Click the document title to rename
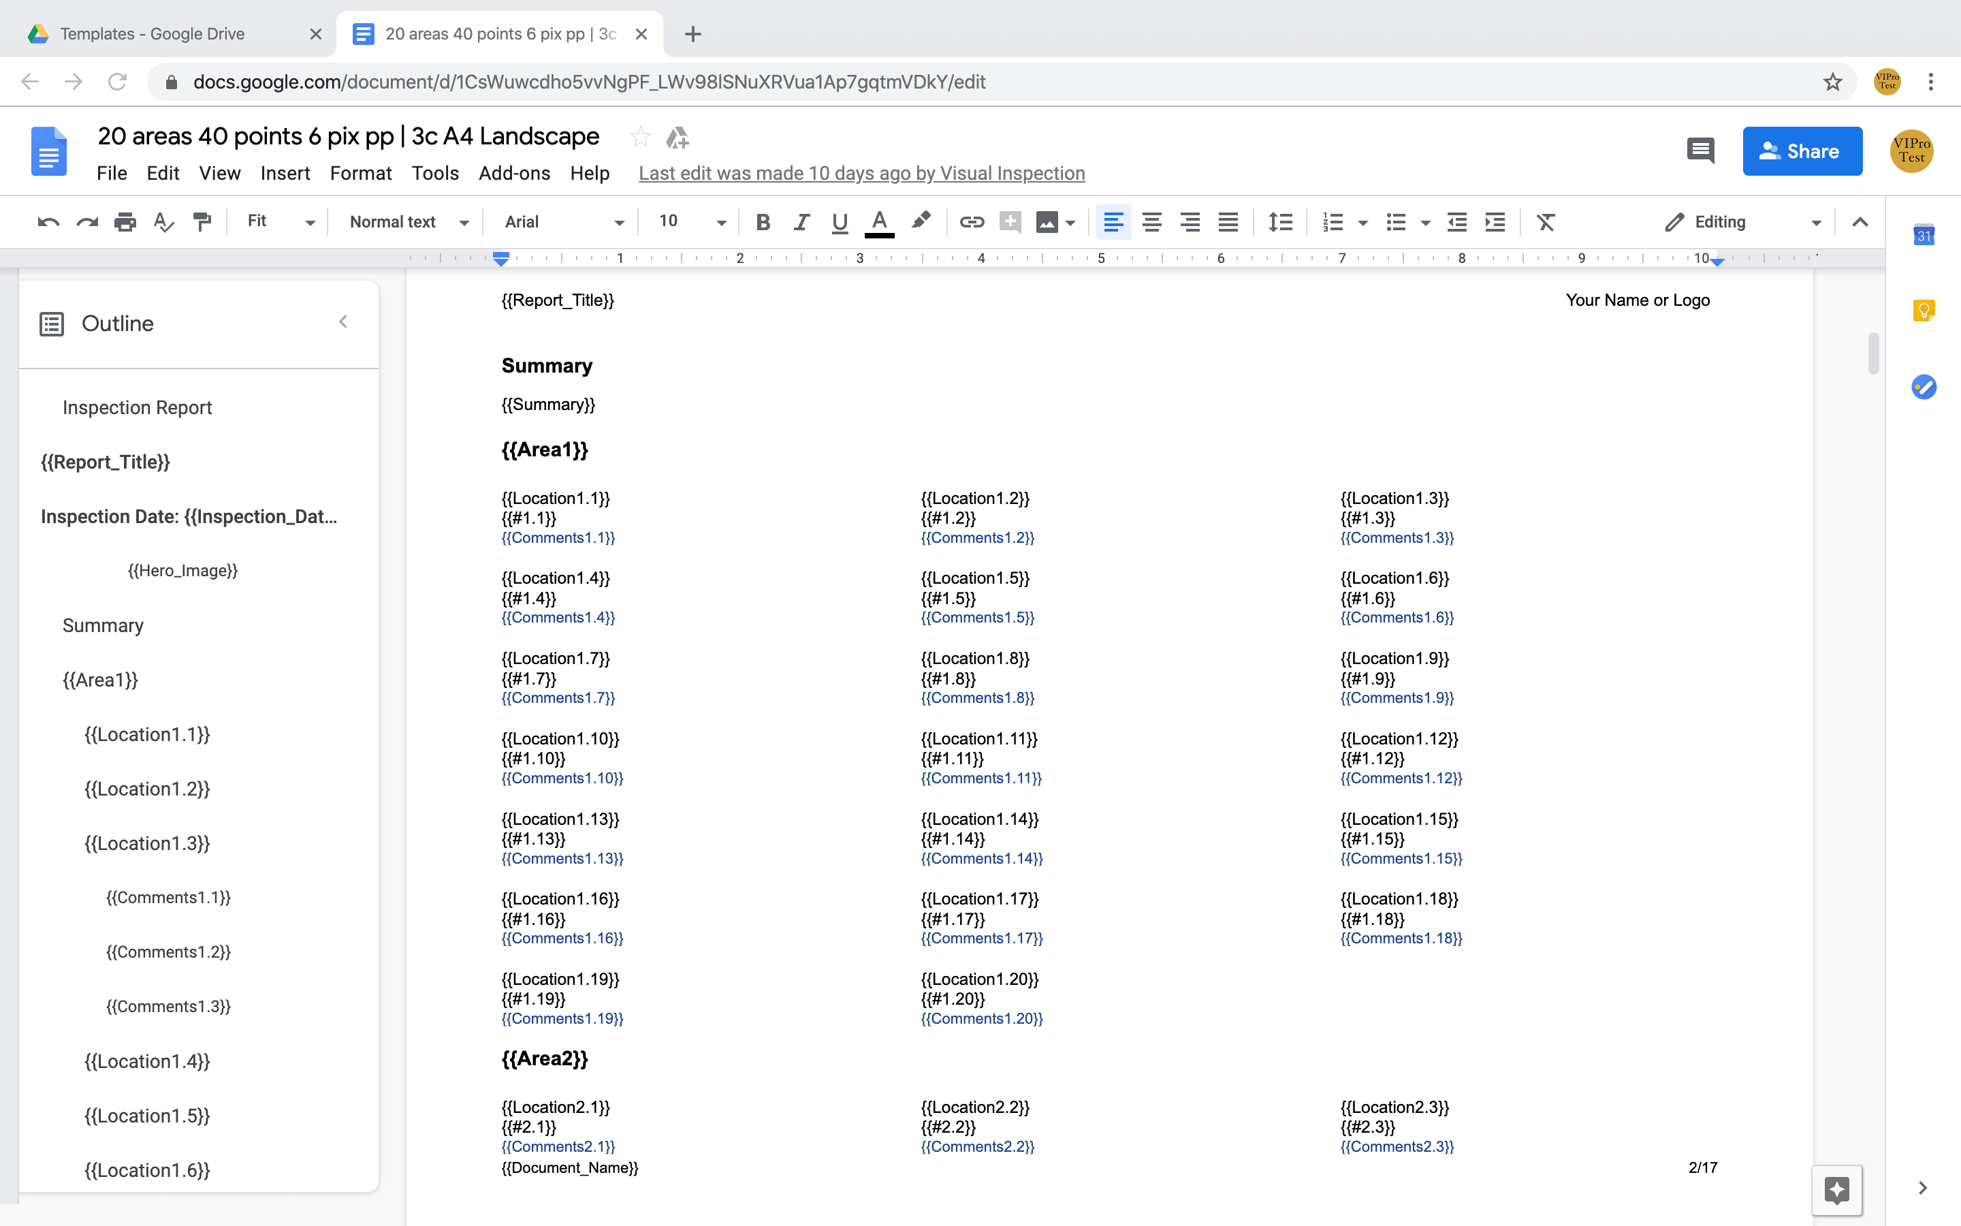This screenshot has height=1226, width=1961. click(349, 136)
